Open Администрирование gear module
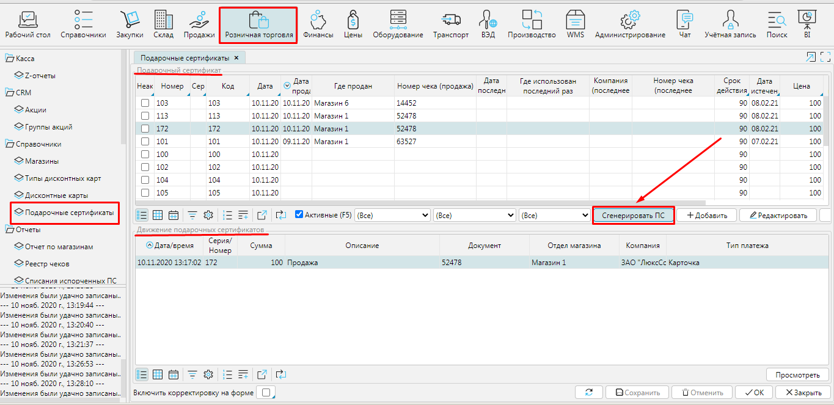This screenshot has height=405, width=834. tap(629, 24)
